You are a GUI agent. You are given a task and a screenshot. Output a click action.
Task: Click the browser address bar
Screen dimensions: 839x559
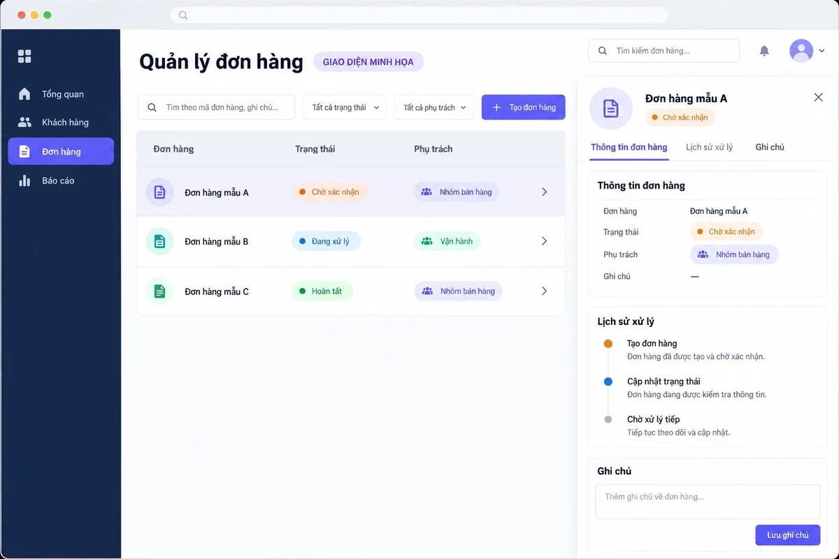click(x=419, y=15)
